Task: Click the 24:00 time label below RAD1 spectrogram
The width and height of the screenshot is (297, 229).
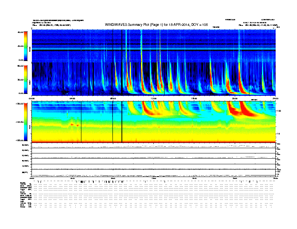Action: [x=275, y=98]
